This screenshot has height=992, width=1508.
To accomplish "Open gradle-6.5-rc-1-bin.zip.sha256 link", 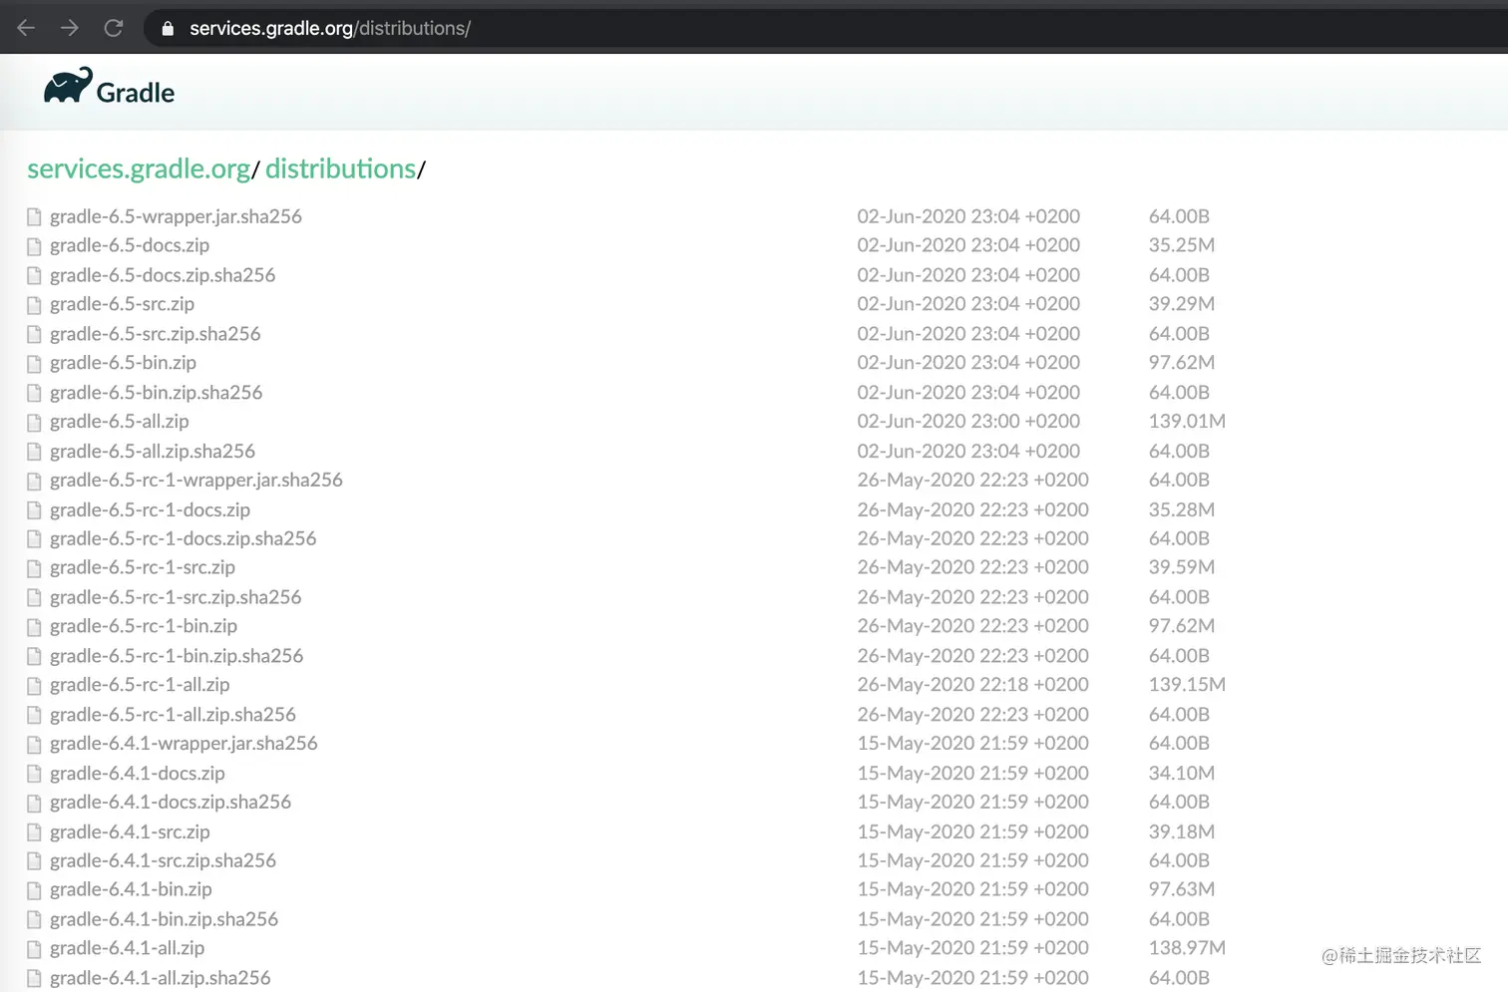I will coord(177,656).
